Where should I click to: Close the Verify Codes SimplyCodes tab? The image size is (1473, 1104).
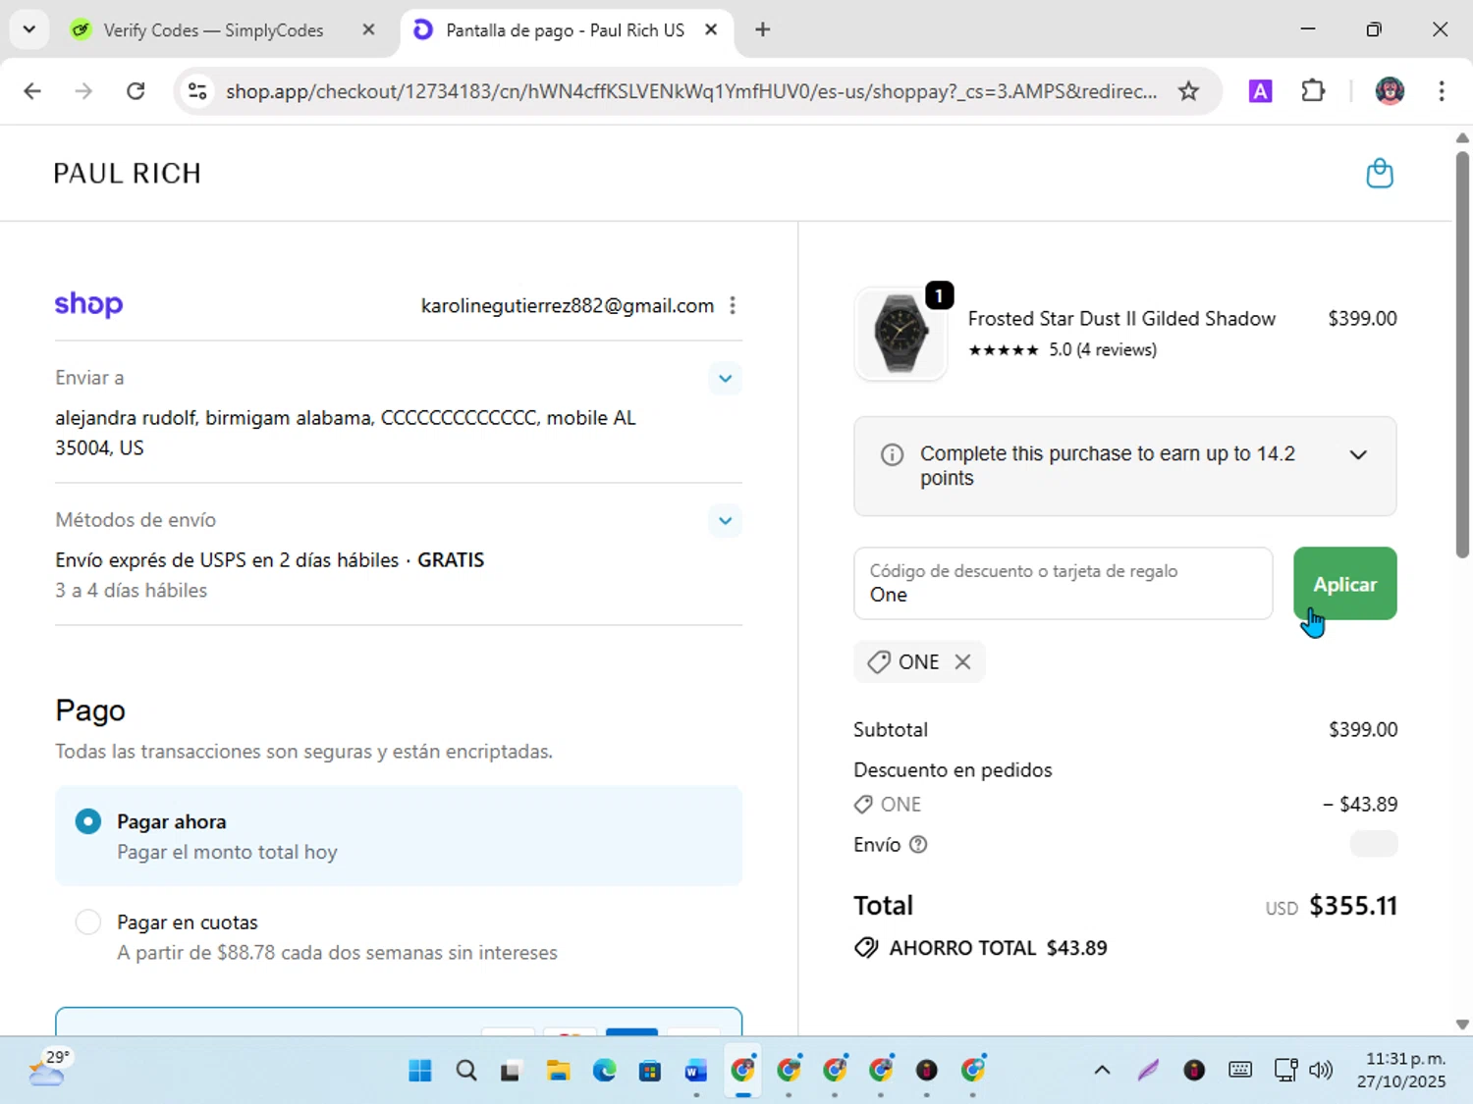click(x=369, y=29)
